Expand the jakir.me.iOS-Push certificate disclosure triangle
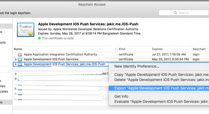 pyautogui.click(x=16, y=64)
